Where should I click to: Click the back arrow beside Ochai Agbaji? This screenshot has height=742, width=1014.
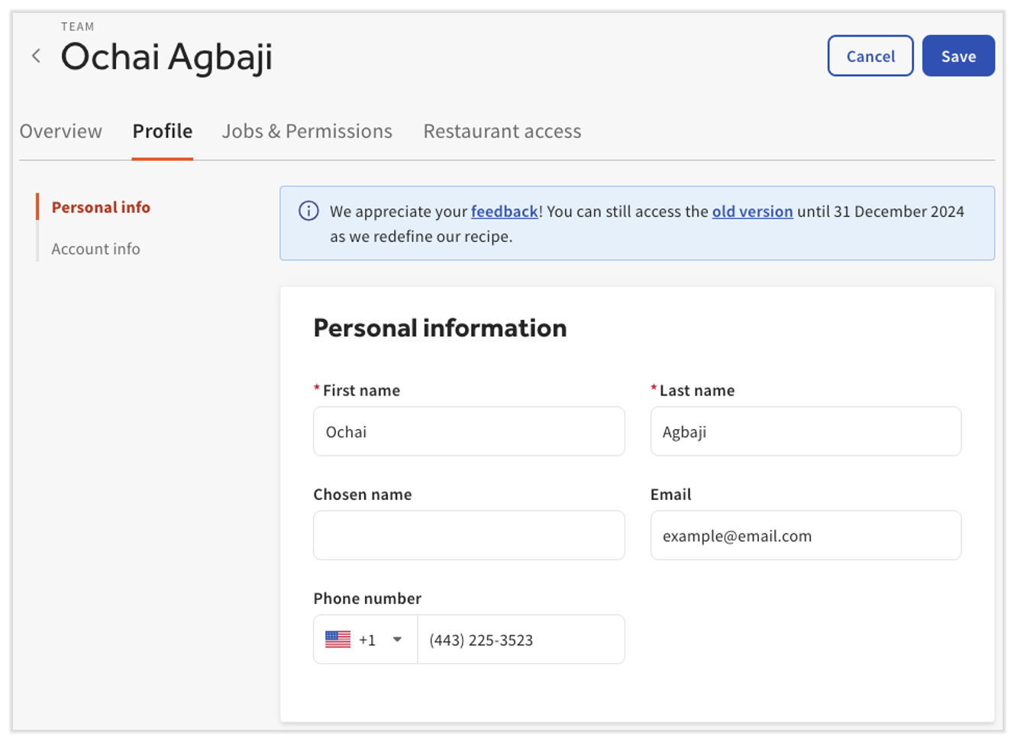36,56
